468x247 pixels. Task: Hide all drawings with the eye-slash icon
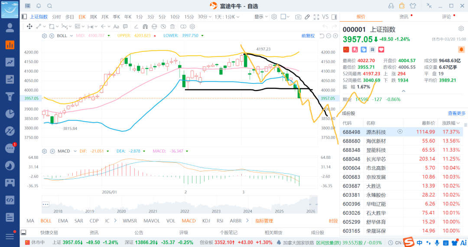coord(163,26)
